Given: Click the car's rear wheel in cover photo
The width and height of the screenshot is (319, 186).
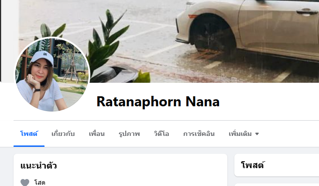Looking at the screenshot, I should 212,34.
